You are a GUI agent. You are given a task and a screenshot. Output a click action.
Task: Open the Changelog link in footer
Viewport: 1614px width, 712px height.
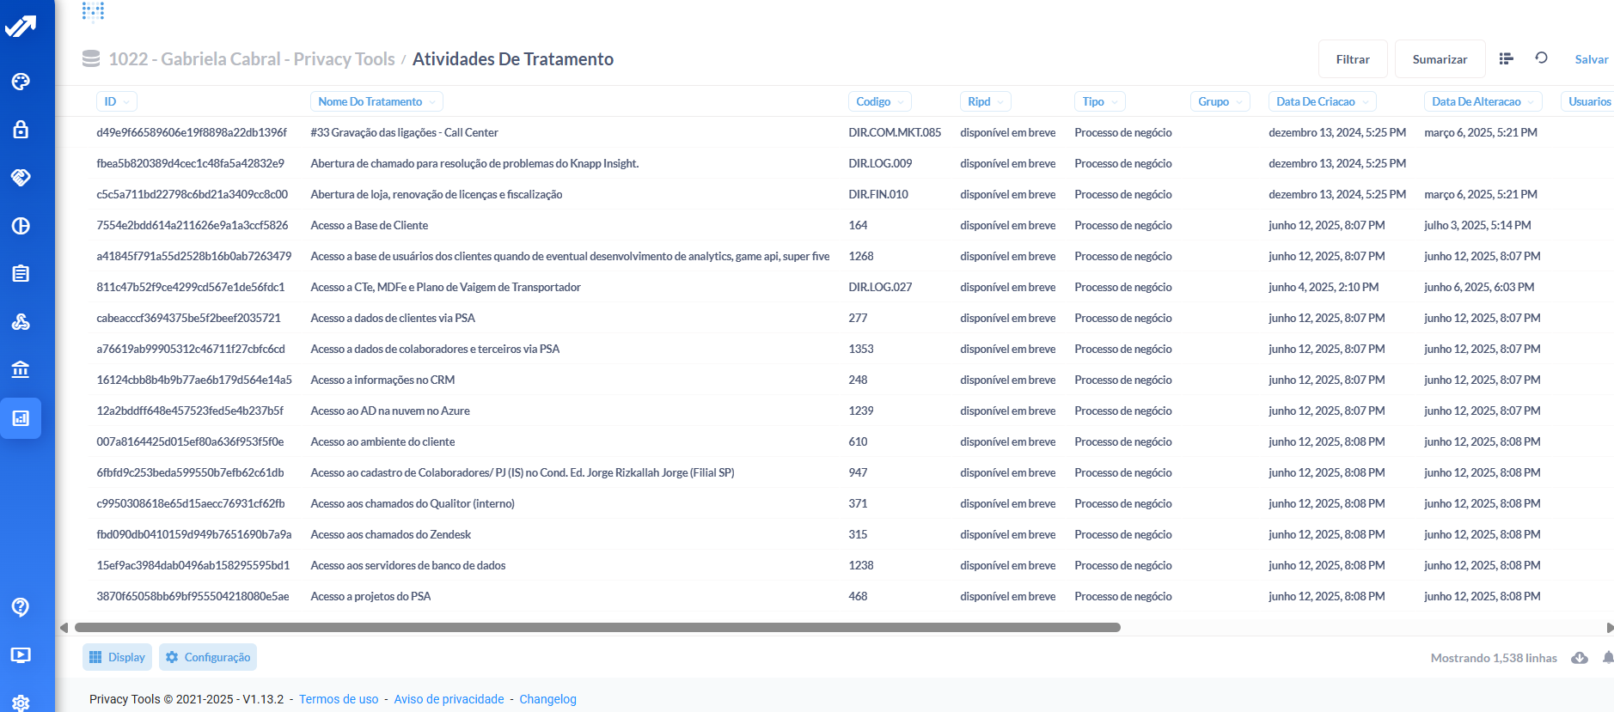click(547, 699)
